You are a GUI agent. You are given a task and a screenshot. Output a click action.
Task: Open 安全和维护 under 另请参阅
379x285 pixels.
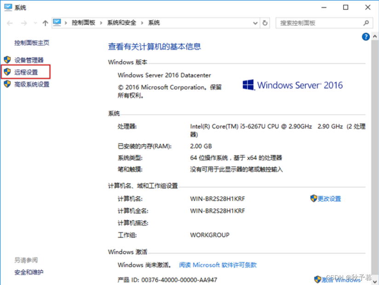tap(29, 272)
